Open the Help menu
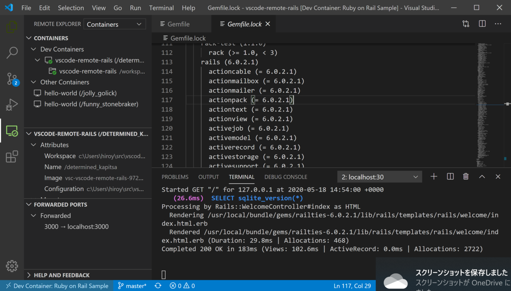Screen dimensions: 511x291 (188, 8)
